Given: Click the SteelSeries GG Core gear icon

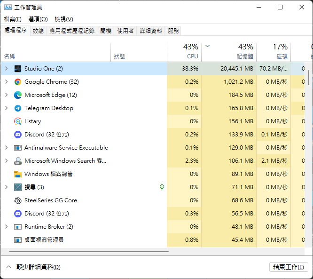Looking at the screenshot, I should [x=18, y=200].
